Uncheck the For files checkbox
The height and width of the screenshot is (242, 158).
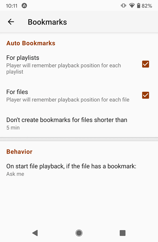coord(145,95)
